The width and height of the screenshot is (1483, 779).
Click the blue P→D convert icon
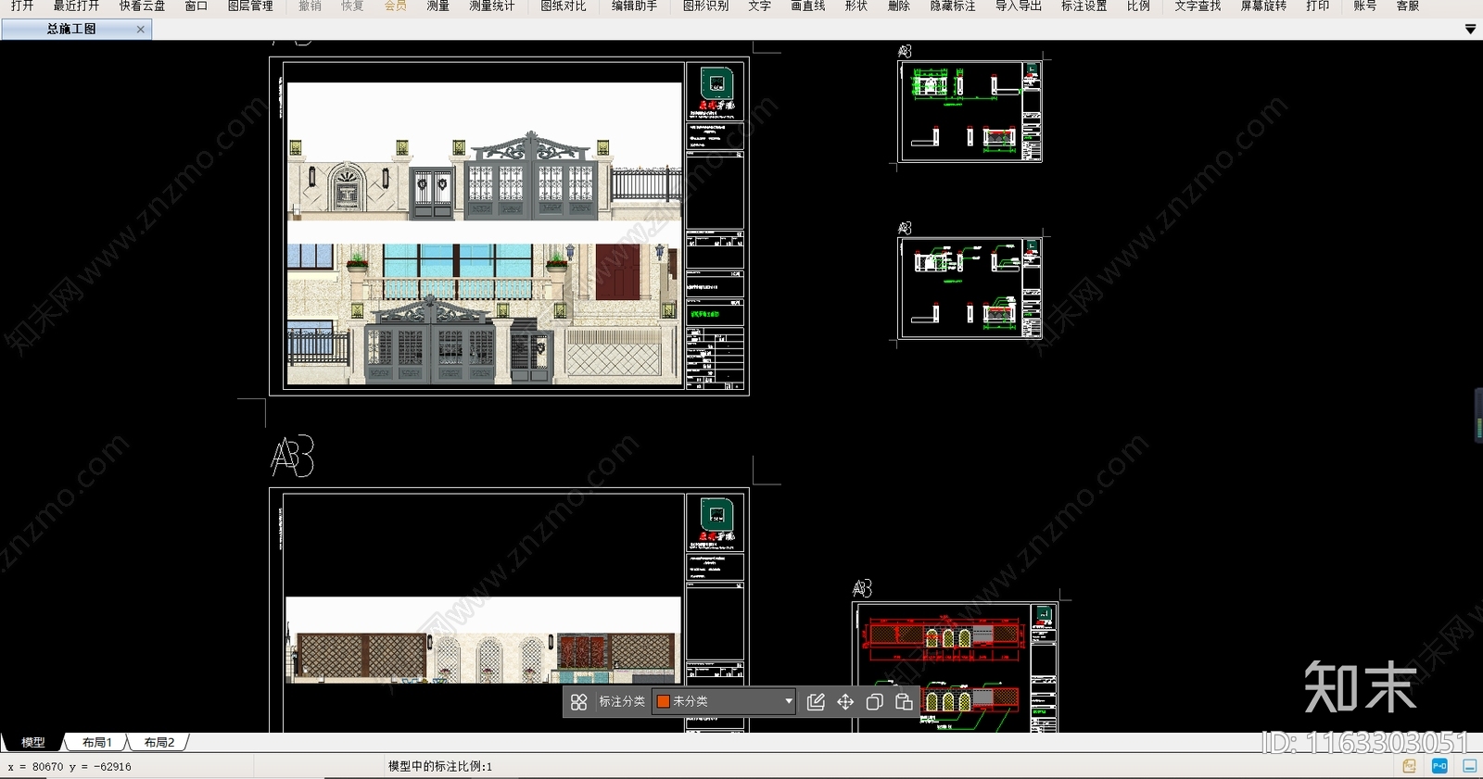point(1439,766)
